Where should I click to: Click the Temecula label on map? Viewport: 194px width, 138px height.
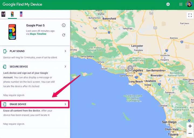[x=170, y=92]
